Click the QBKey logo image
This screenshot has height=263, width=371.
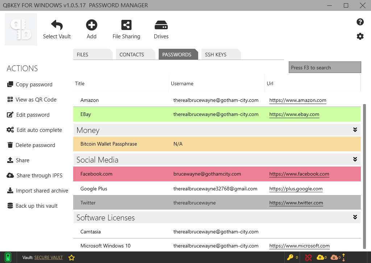[x=21, y=29]
